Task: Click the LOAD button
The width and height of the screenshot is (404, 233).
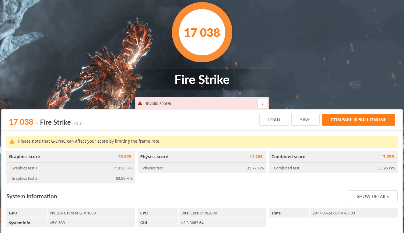Action: [x=274, y=120]
